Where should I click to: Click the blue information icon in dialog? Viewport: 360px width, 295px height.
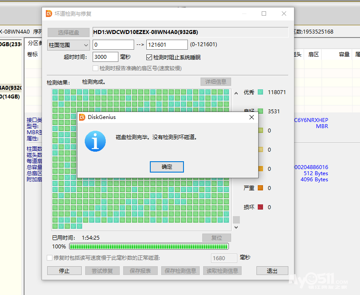[x=95, y=141]
